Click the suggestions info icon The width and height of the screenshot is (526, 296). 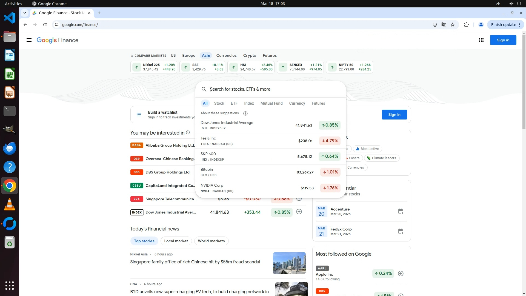245,113
